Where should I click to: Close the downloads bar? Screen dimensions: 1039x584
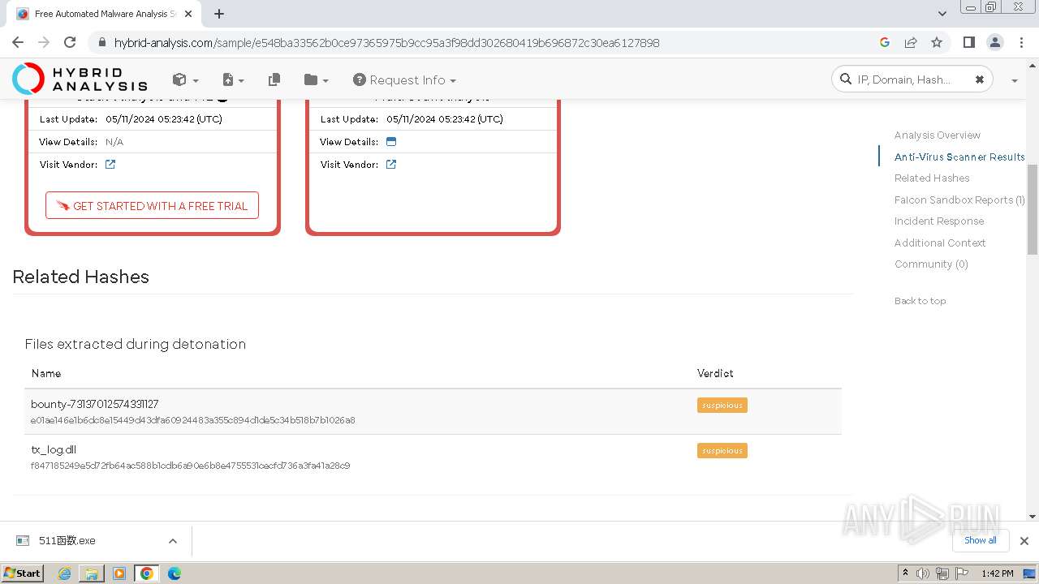pos(1024,541)
